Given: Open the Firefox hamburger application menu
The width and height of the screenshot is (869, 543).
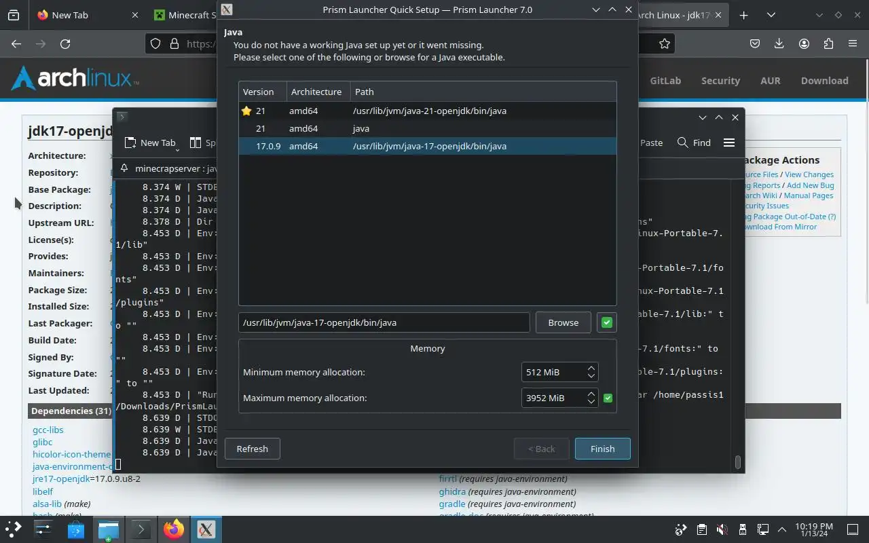Looking at the screenshot, I should (853, 43).
